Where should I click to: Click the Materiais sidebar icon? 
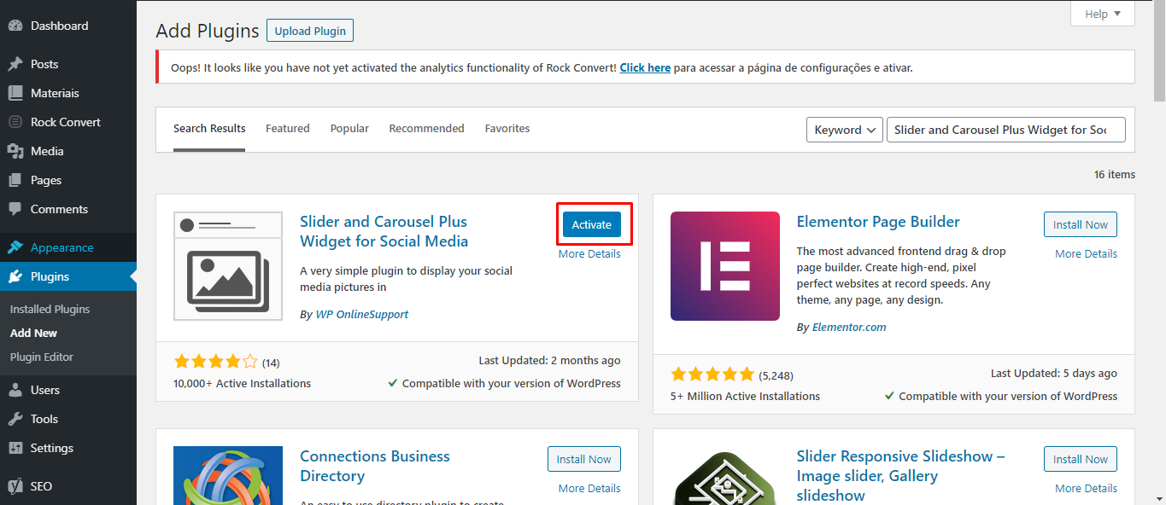click(15, 93)
